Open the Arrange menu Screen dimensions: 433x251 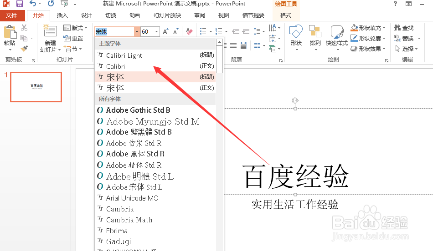click(x=315, y=38)
